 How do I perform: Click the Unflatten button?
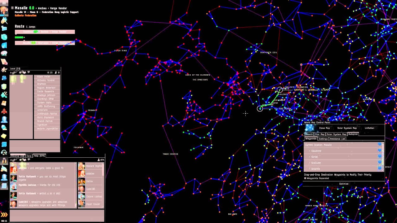369,128
